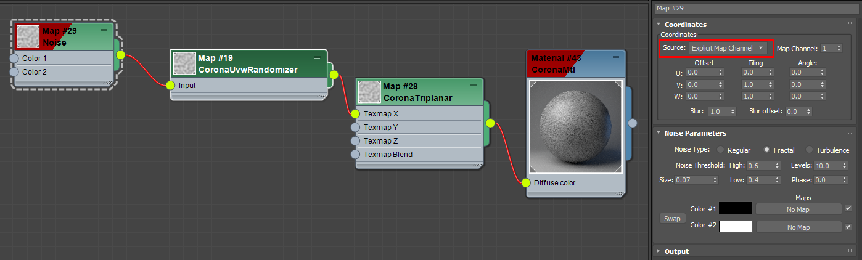Click the CoronaMtl output socket

pyautogui.click(x=633, y=123)
